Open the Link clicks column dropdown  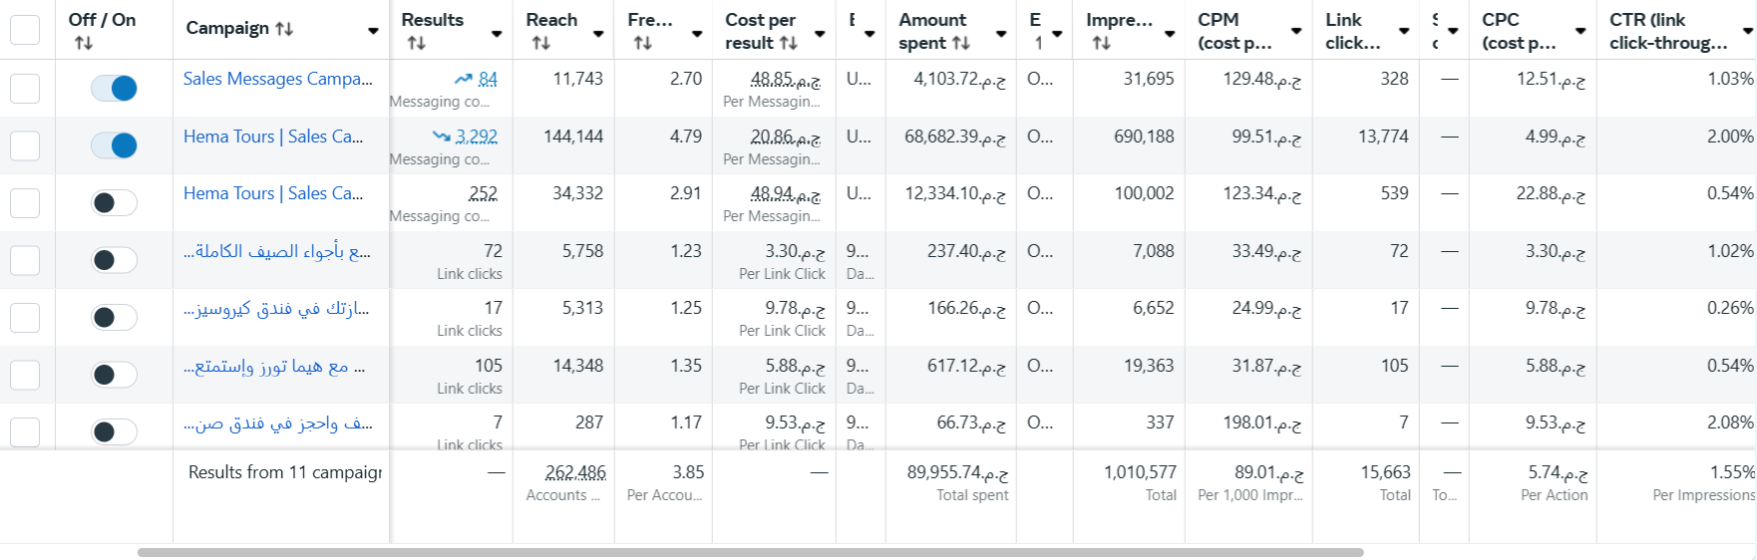(x=1404, y=31)
